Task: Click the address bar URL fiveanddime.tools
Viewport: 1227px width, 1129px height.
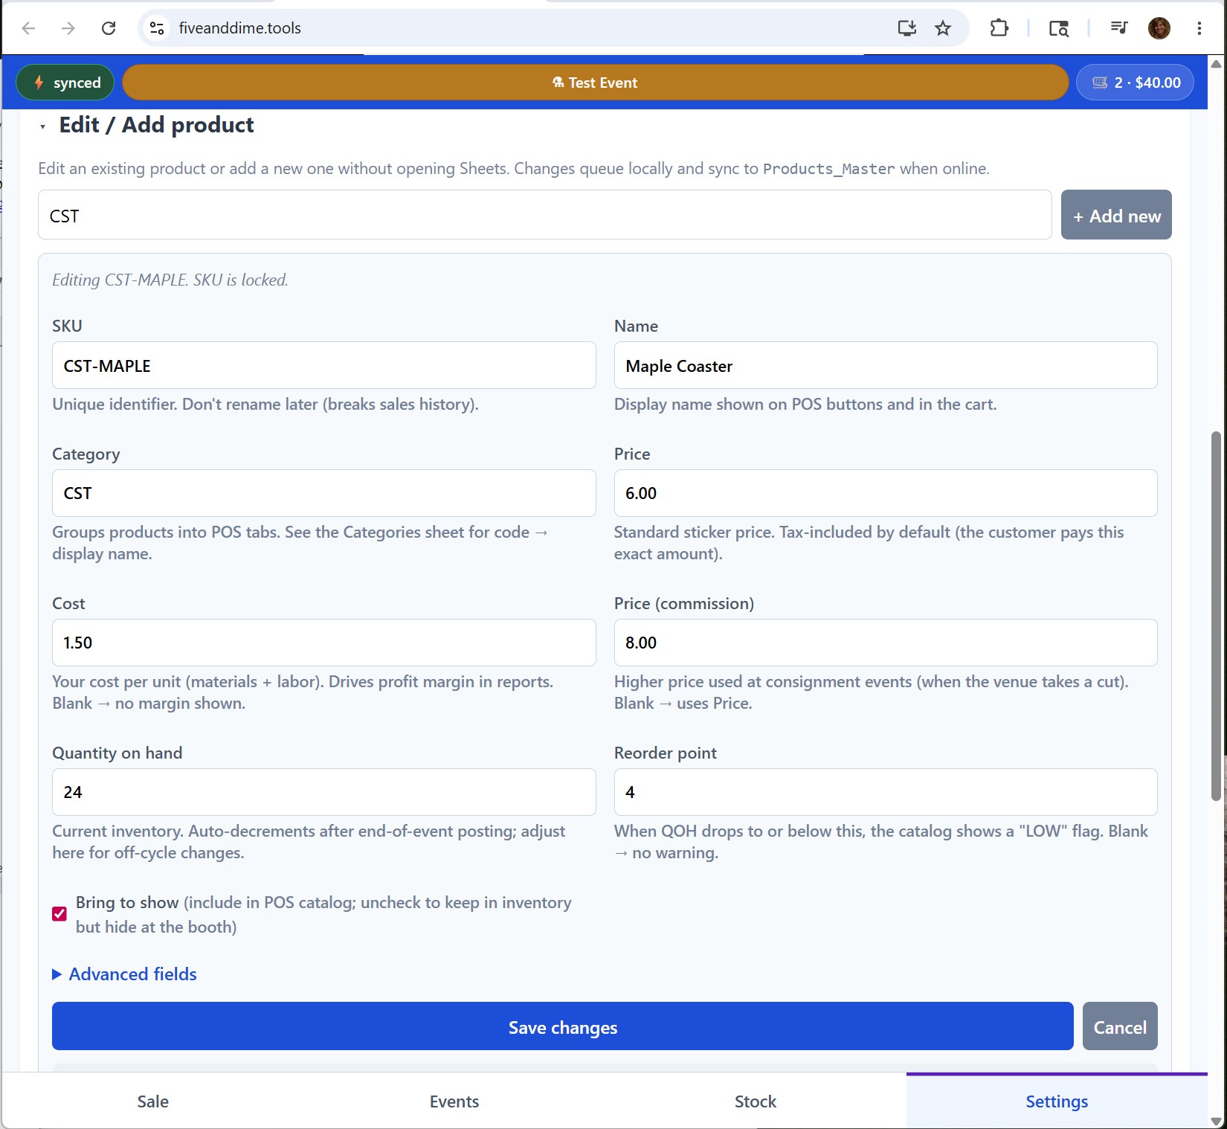Action: point(240,28)
